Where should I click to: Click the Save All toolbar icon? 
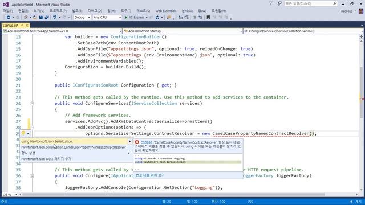tap(47, 18)
